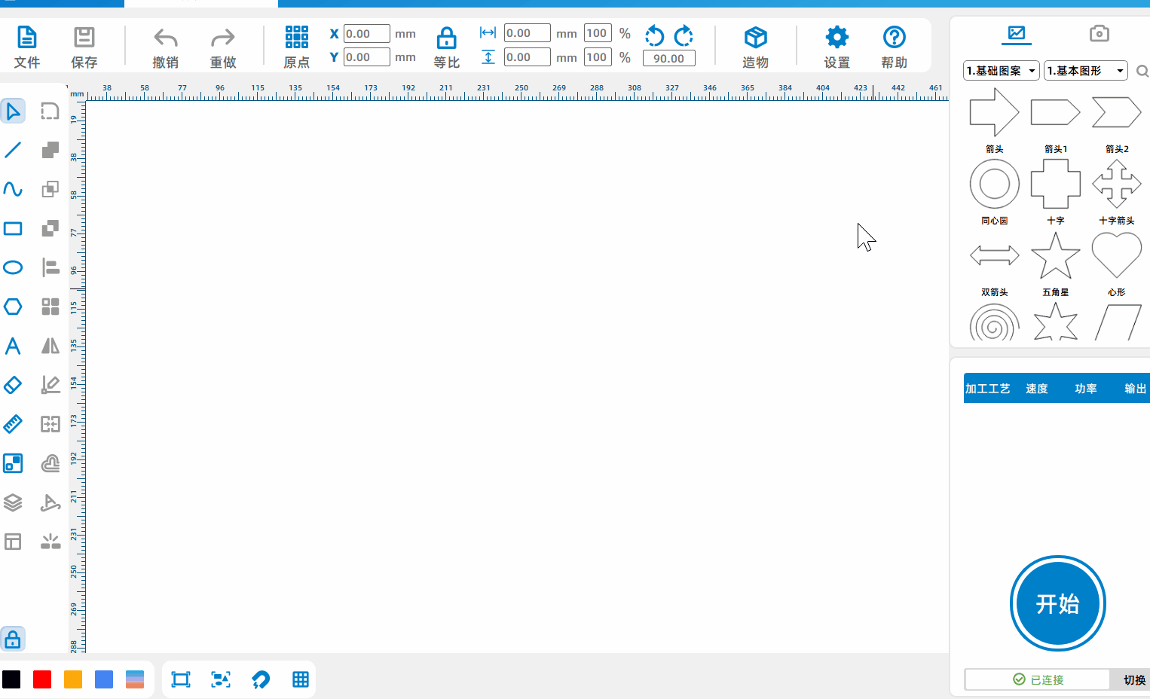Click the 切换 switch button
Viewport: 1150px width, 699px height.
click(x=1133, y=679)
